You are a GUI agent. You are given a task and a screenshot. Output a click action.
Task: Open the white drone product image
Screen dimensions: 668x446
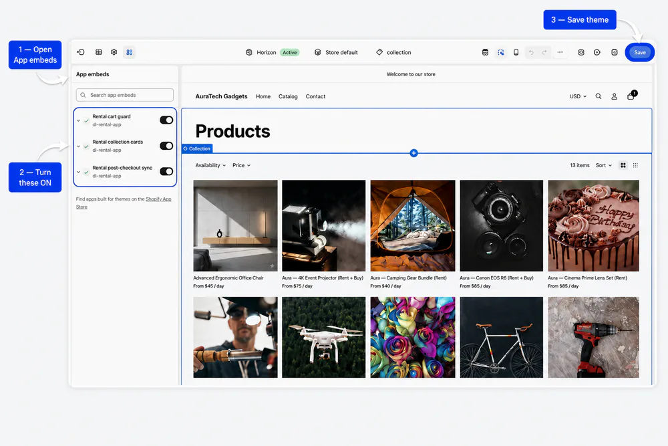click(324, 337)
